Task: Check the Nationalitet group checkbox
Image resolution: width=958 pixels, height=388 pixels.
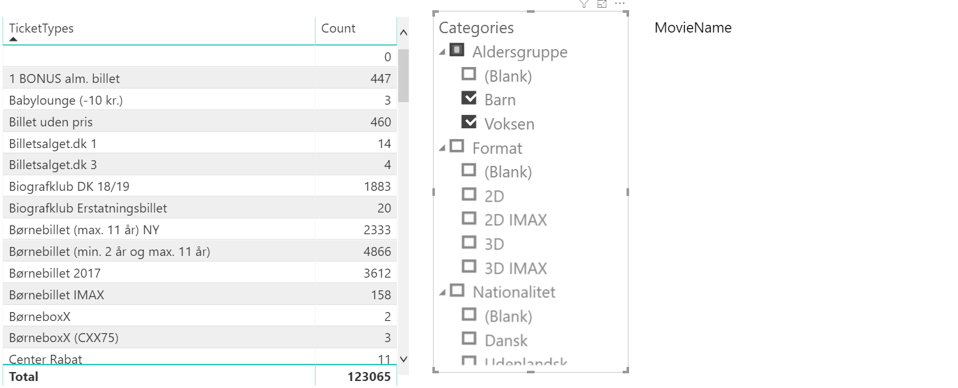Action: [457, 290]
